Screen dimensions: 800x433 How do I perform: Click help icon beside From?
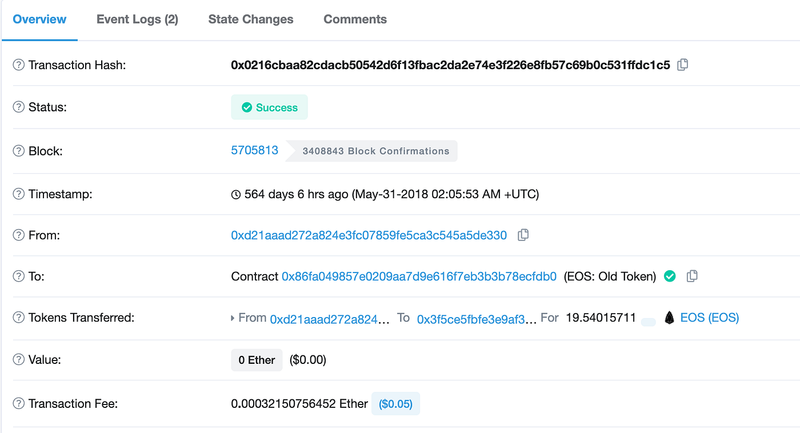pos(19,235)
